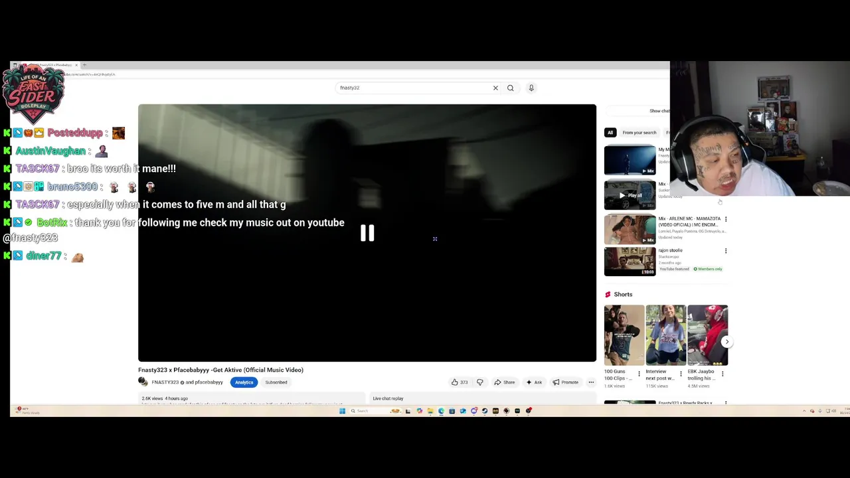850x478 pixels.
Task: Open the 100 Guns 100 Clips short
Action: [624, 335]
